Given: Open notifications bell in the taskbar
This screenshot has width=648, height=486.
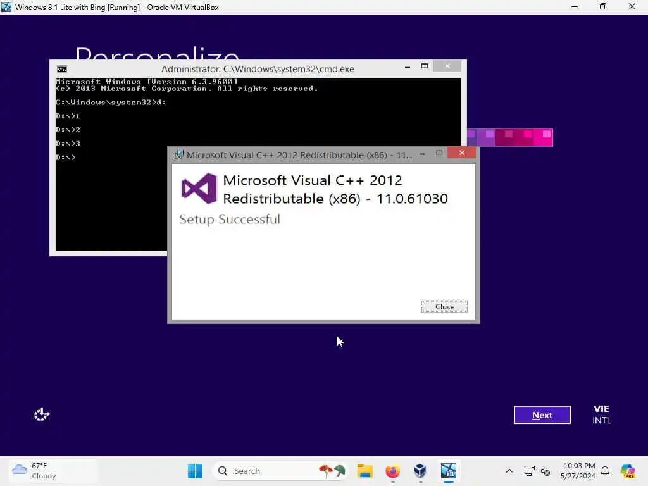Looking at the screenshot, I should click(x=605, y=471).
